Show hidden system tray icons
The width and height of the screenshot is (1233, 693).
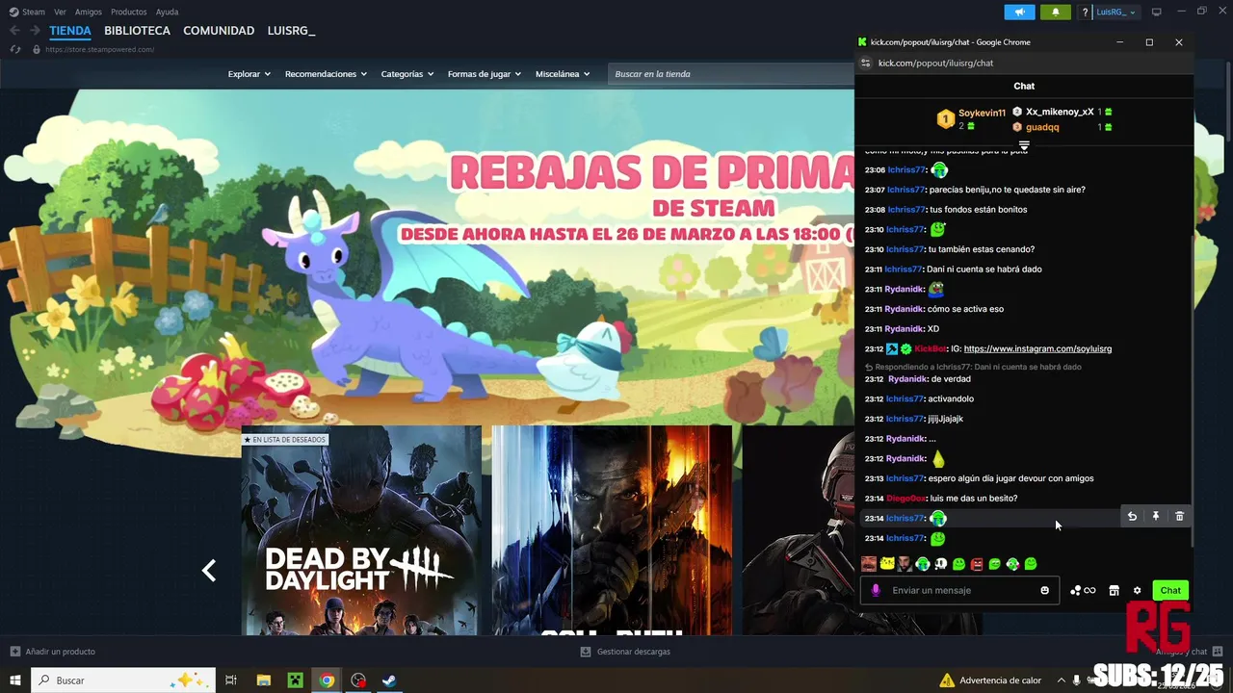pyautogui.click(x=1062, y=680)
